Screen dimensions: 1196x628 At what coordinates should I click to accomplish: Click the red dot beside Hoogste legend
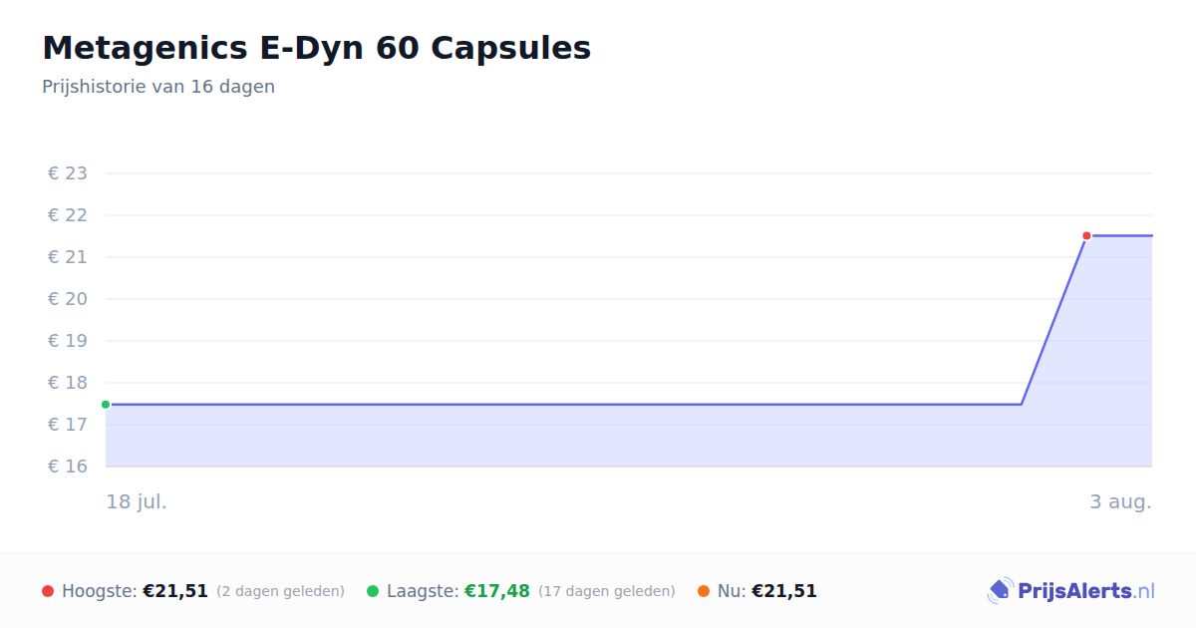click(48, 591)
